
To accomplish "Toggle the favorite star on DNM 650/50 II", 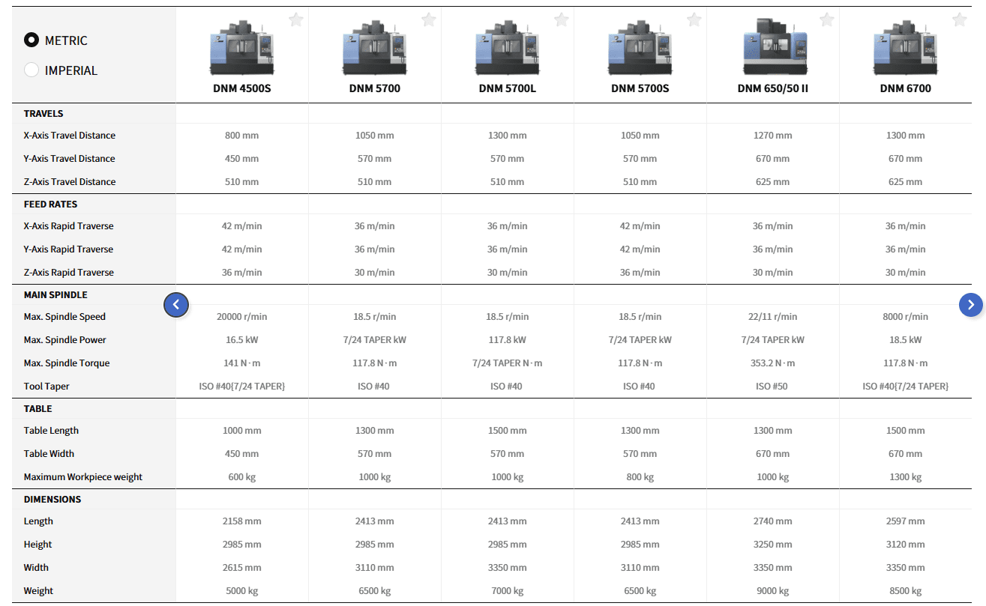I will (x=827, y=19).
